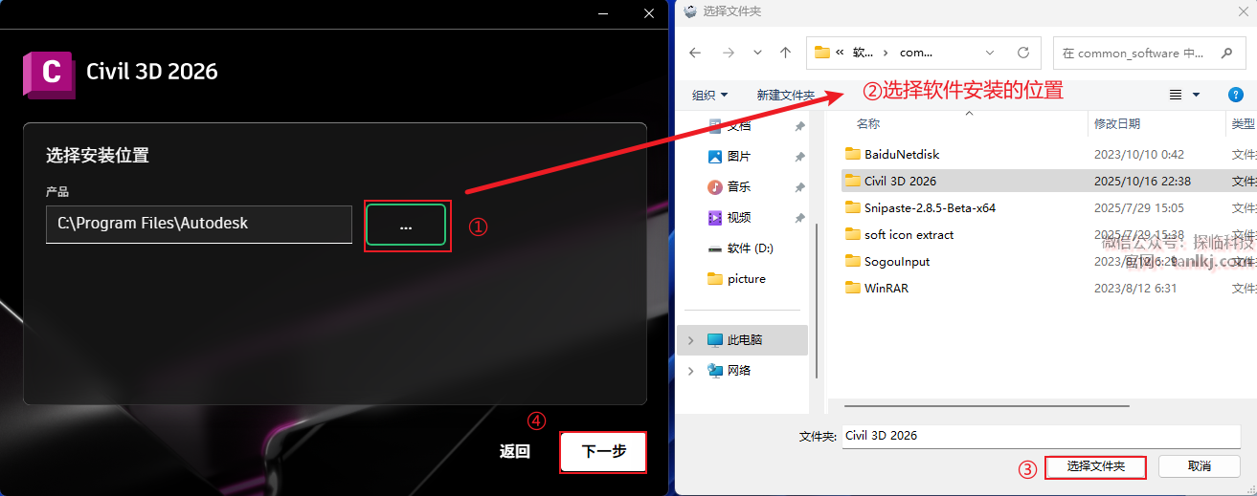This screenshot has width=1257, height=496.
Task: Click the refresh button beside the address bar
Action: pyautogui.click(x=1022, y=53)
